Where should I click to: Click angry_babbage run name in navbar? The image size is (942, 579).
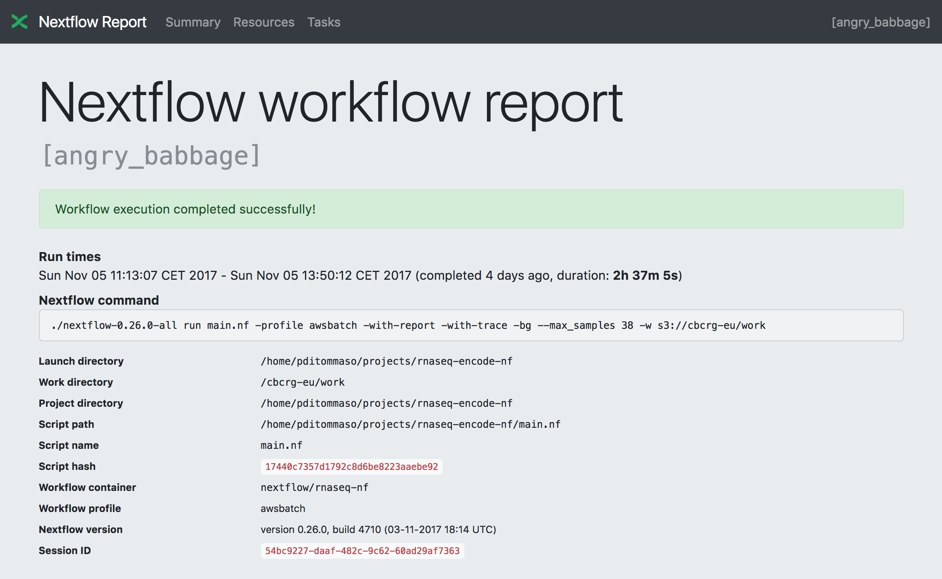pos(880,22)
